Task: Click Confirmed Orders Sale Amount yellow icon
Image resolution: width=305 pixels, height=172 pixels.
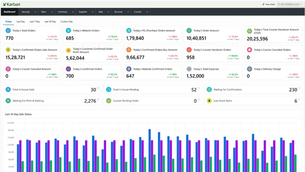Action: [x=8, y=50]
